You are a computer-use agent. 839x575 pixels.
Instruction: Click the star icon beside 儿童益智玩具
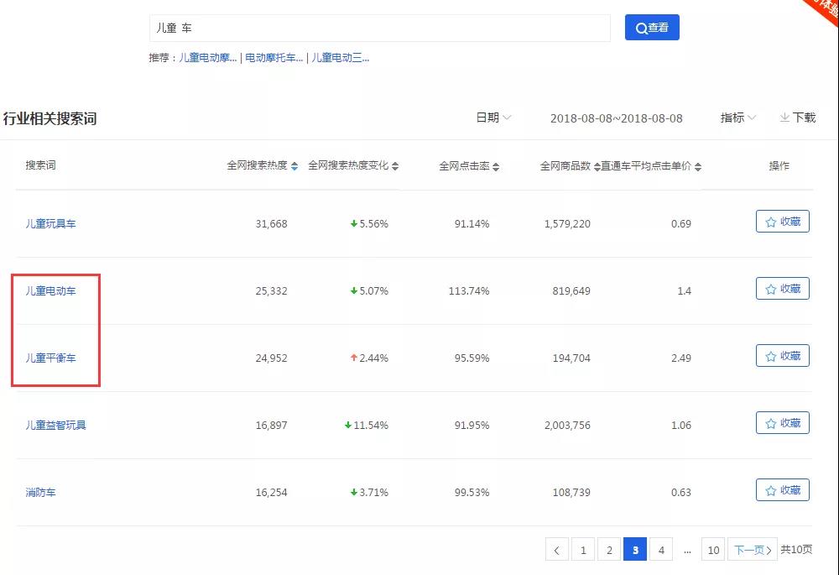point(771,422)
